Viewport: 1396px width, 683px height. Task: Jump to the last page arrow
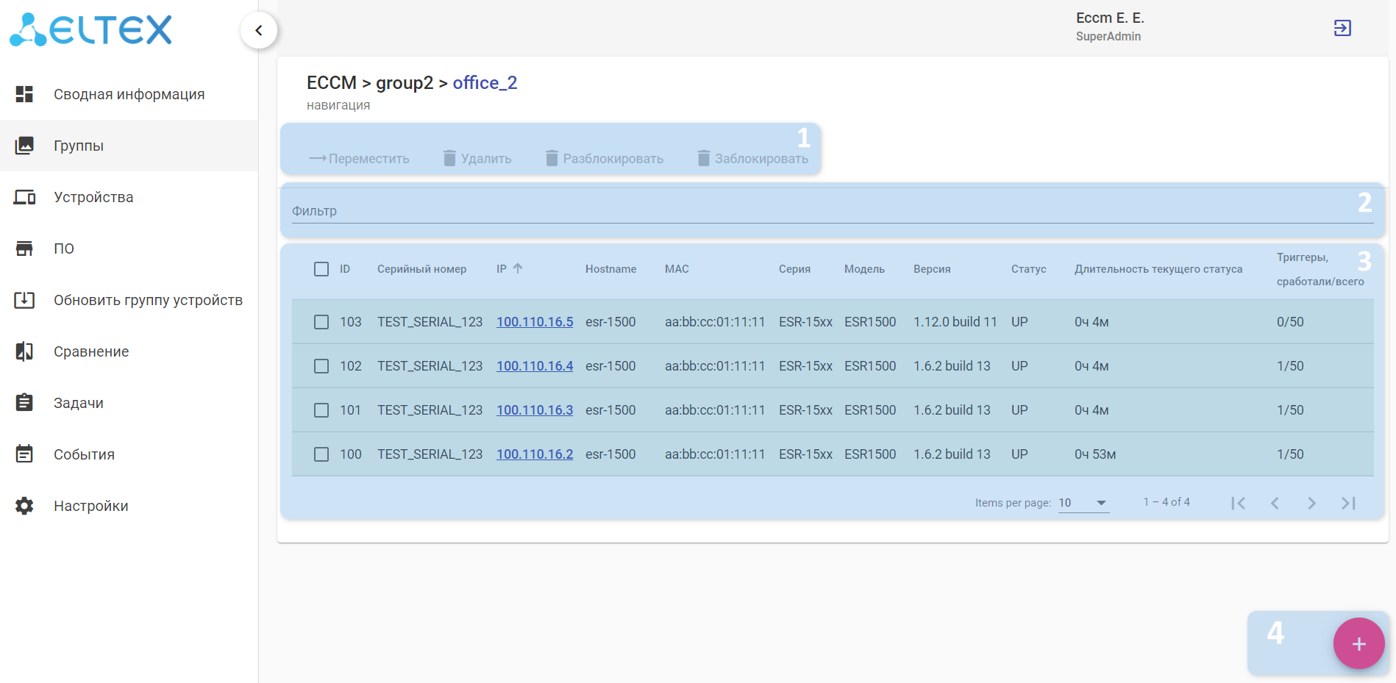[x=1348, y=503]
